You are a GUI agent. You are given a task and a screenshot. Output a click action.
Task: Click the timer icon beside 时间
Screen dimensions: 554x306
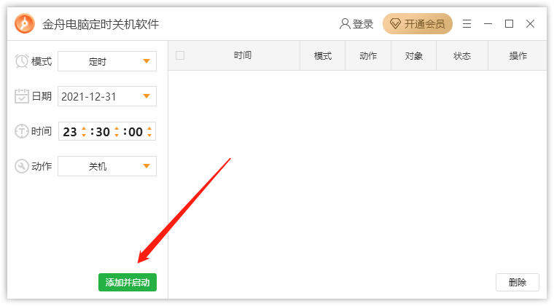[x=22, y=131]
